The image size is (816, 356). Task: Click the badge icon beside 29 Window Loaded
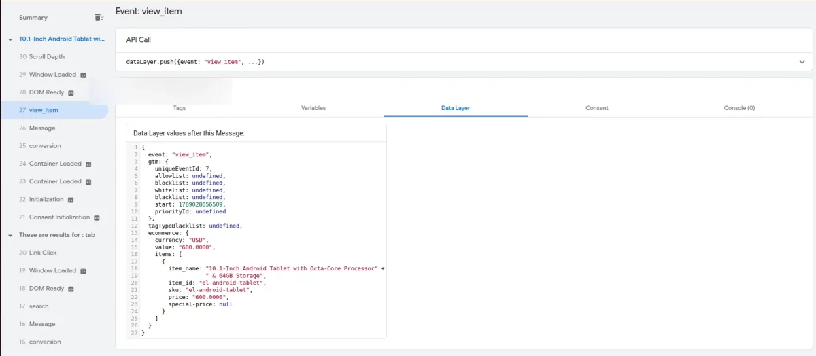point(83,75)
